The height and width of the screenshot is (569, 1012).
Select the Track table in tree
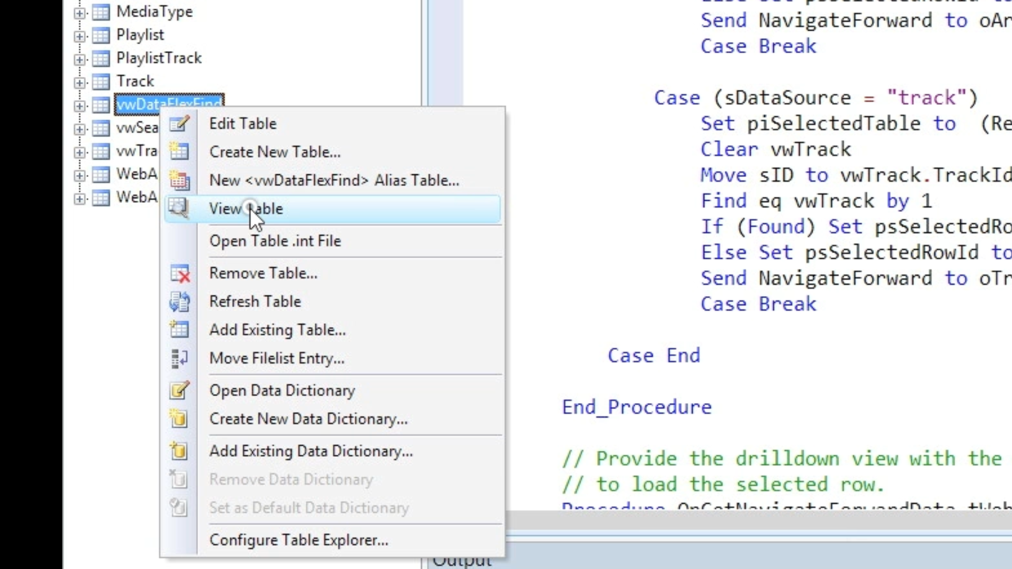135,81
